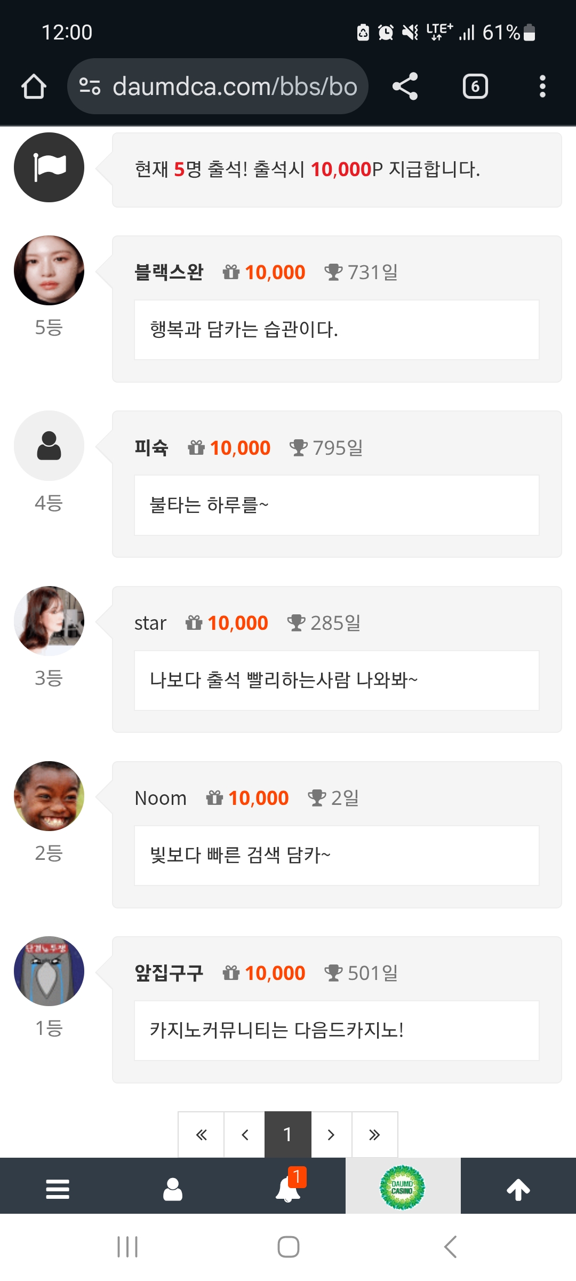Select page 1 in pagination
576x1281 pixels.
(x=288, y=1134)
